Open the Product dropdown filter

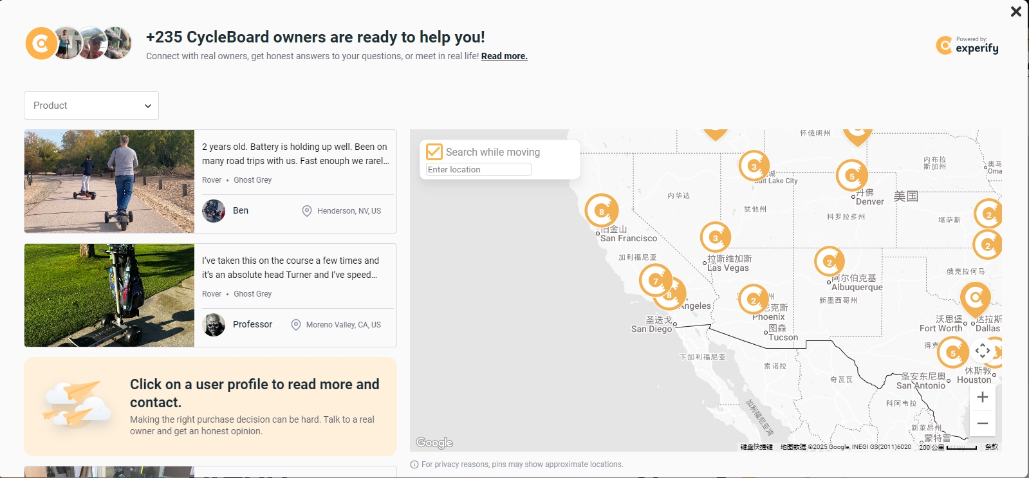(x=91, y=106)
